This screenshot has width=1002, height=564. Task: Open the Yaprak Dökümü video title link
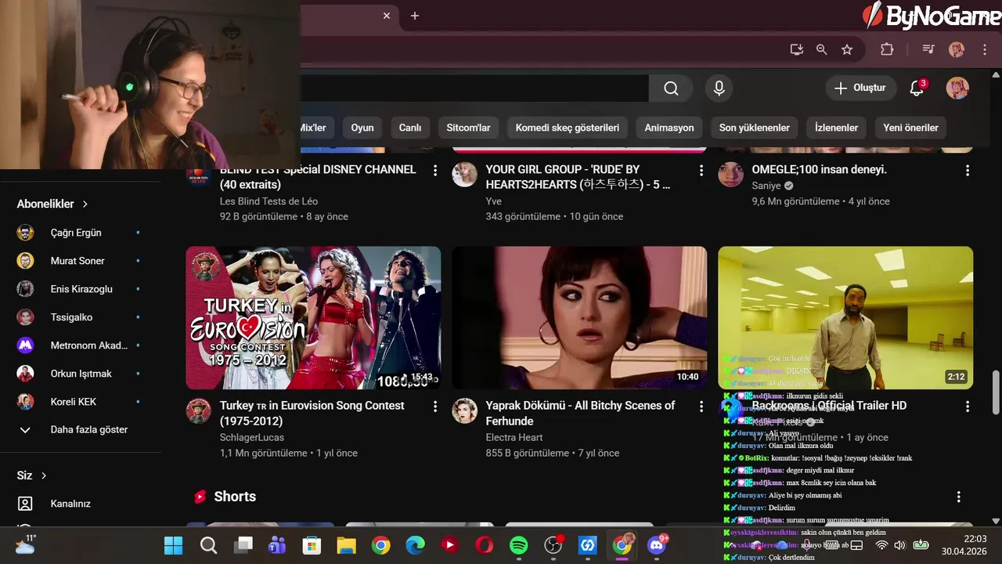click(580, 414)
